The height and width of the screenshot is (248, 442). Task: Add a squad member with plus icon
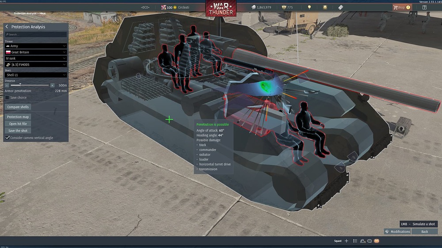(x=347, y=241)
